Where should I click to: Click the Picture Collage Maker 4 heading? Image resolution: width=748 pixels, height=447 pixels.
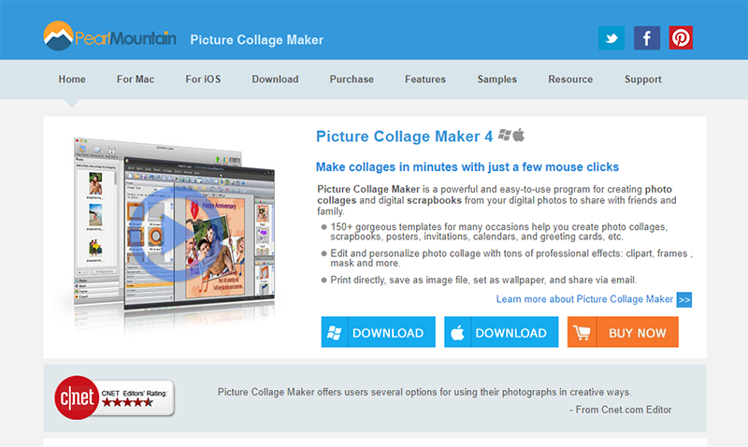tap(405, 137)
